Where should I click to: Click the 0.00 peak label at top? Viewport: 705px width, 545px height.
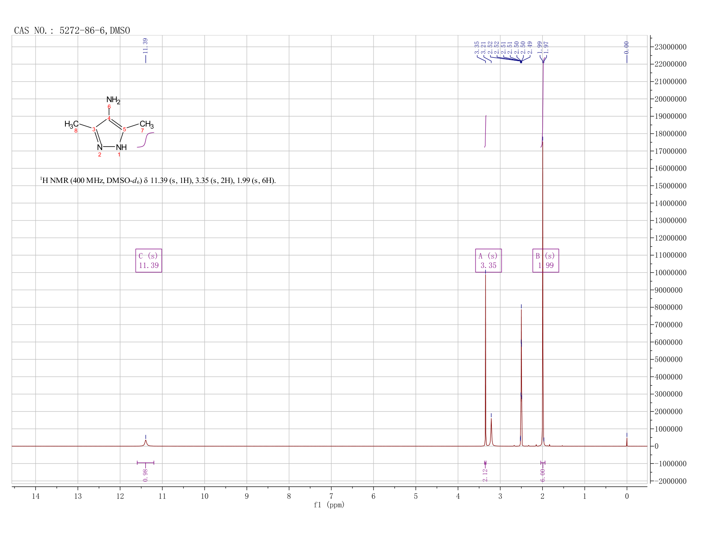tap(626, 47)
